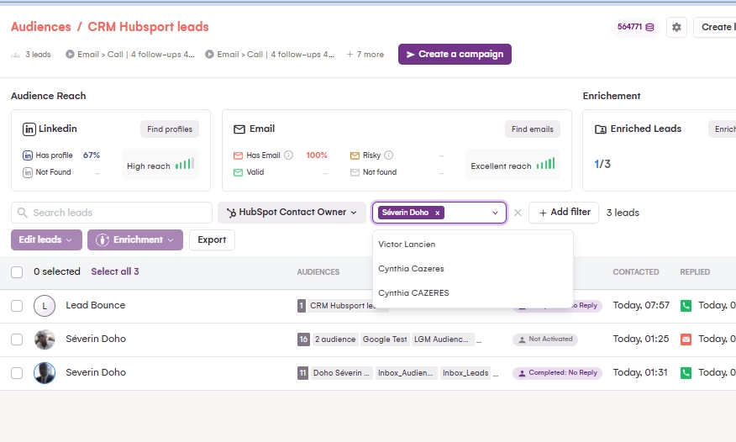Click the LGM Audienc... tag
The image size is (736, 442).
443,339
